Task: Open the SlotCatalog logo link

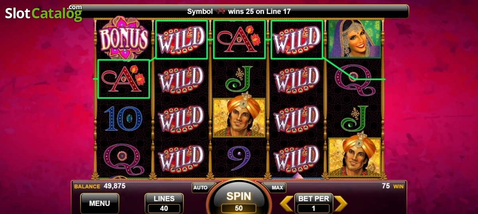Action: point(43,13)
